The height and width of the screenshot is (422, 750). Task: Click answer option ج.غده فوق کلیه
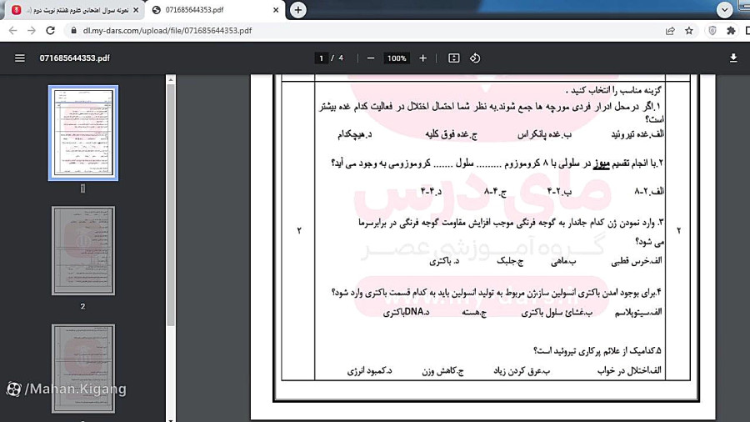(x=451, y=134)
